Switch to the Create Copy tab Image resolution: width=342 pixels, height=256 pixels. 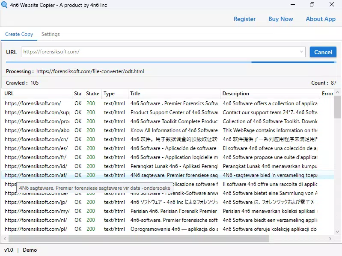[19, 34]
